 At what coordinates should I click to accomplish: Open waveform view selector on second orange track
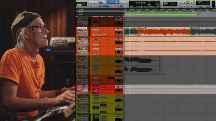click(x=82, y=41)
